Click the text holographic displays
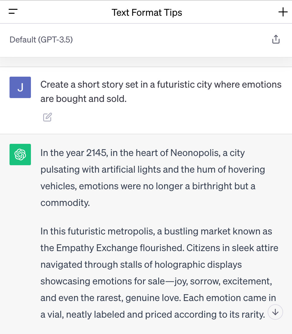Screen dimensions: 292x334 pos(198,264)
